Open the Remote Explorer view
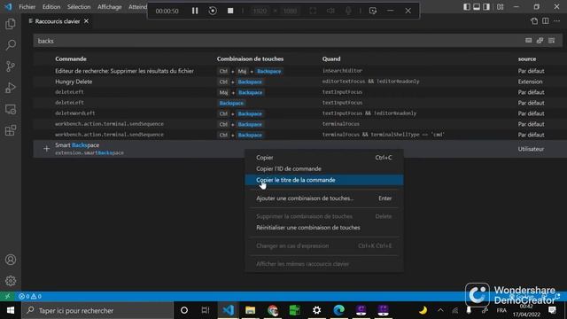The height and width of the screenshot is (319, 567). point(11,109)
